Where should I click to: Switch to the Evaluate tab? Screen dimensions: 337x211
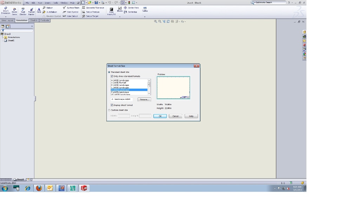tap(45, 20)
